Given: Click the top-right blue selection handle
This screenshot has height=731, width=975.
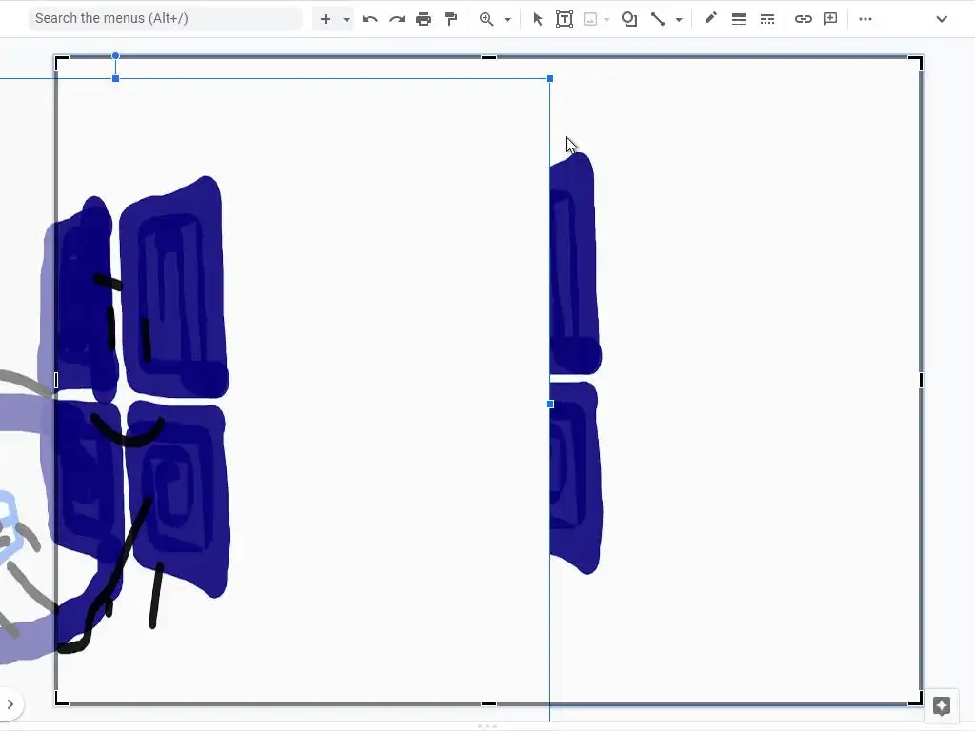Looking at the screenshot, I should coord(549,78).
